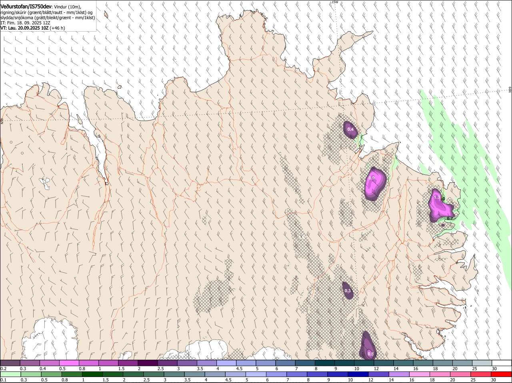512x383 pixels.
Task: Choose the 0.8 green swatch on rain scale
Action: 72,375
